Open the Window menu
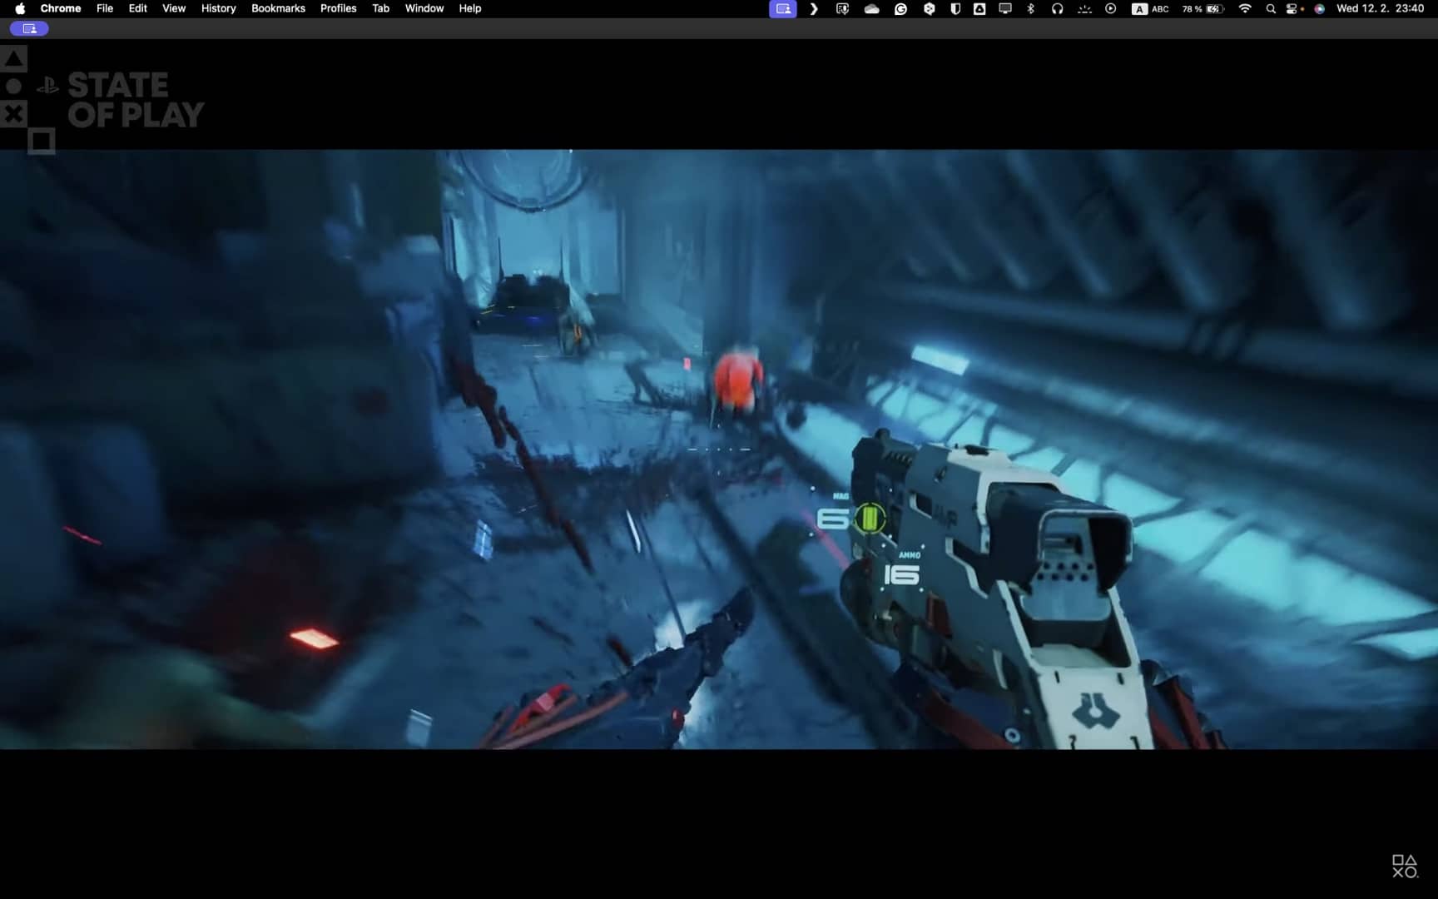Viewport: 1438px width, 899px height. [x=424, y=8]
